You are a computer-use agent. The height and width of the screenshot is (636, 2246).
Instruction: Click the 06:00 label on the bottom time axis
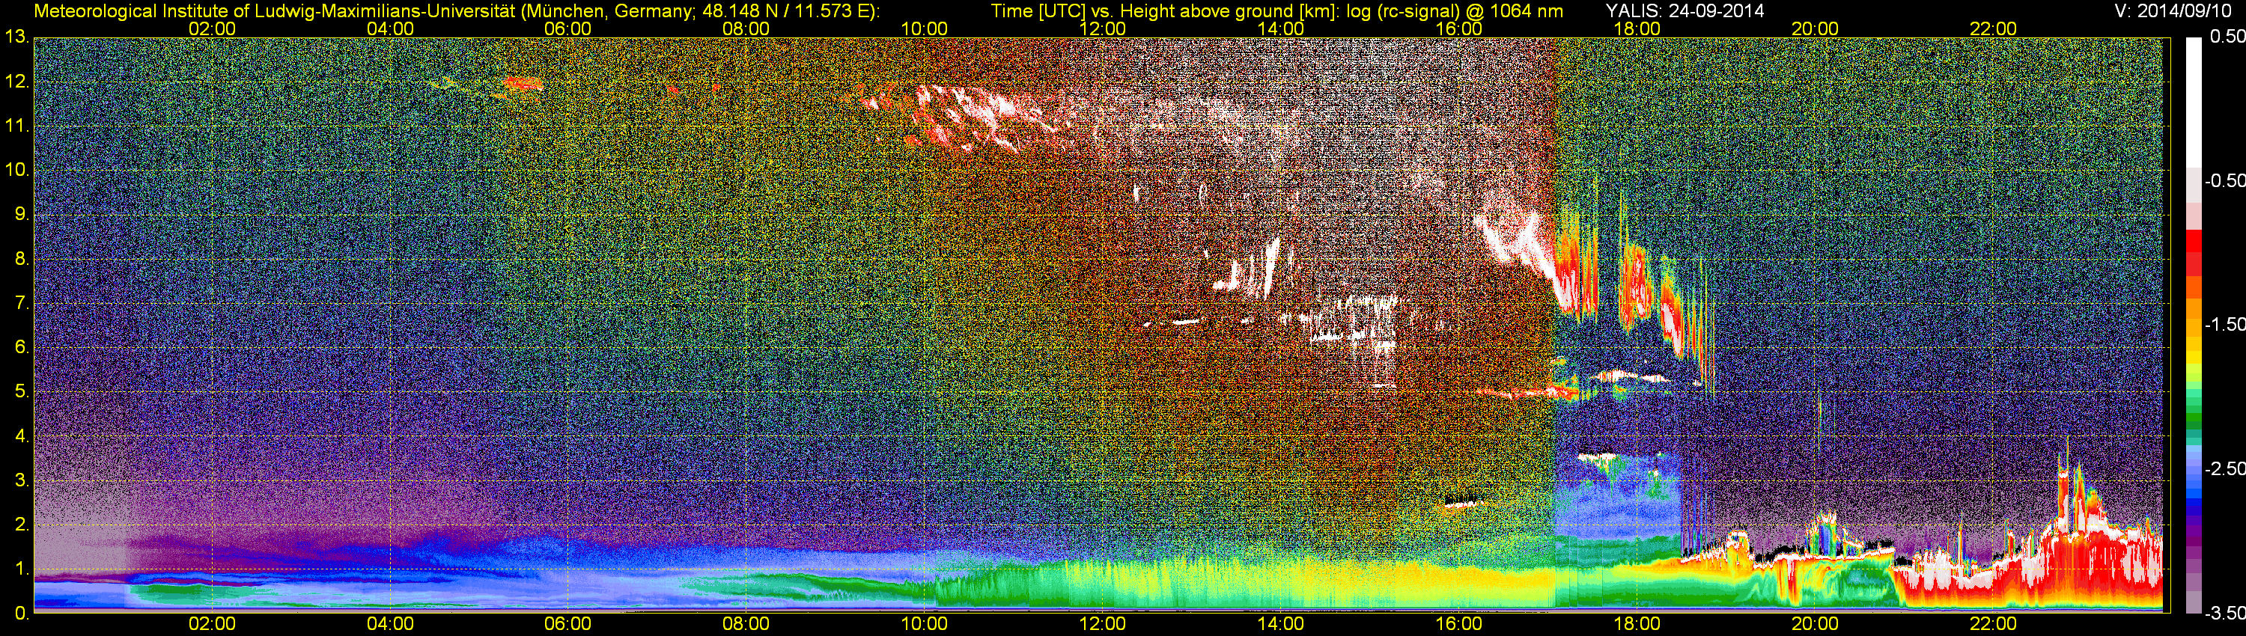pos(567,625)
